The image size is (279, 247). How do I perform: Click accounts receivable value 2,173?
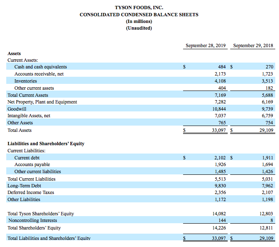pos(220,74)
